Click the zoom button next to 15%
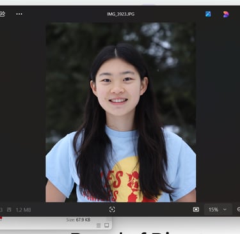 [x=238, y=210]
